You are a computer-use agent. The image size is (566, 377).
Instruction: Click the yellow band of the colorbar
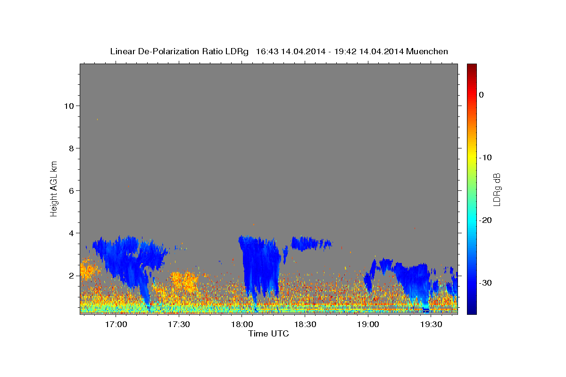(x=472, y=157)
